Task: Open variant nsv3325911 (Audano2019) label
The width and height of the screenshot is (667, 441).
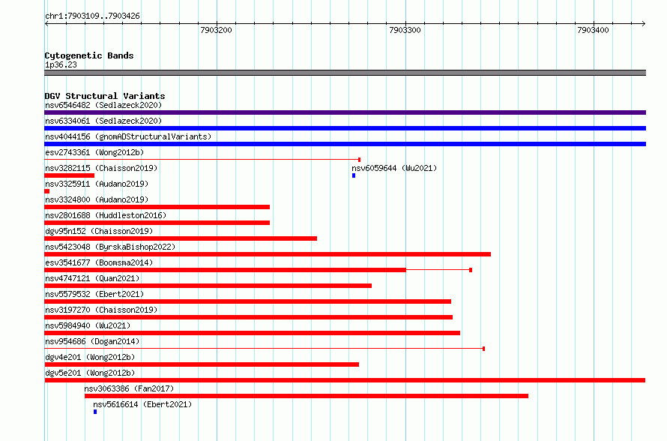Action: [x=97, y=184]
